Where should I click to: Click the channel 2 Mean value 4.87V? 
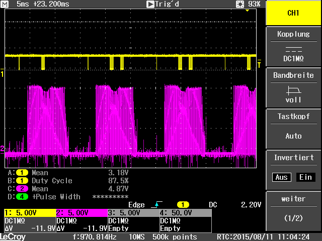point(118,189)
